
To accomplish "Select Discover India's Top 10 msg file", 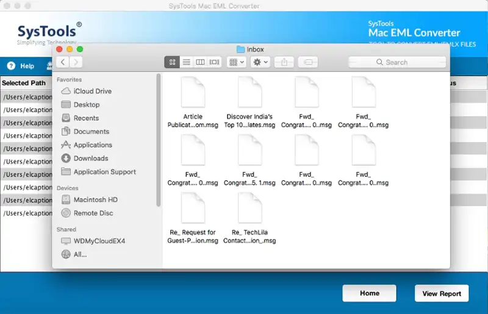I will click(249, 102).
